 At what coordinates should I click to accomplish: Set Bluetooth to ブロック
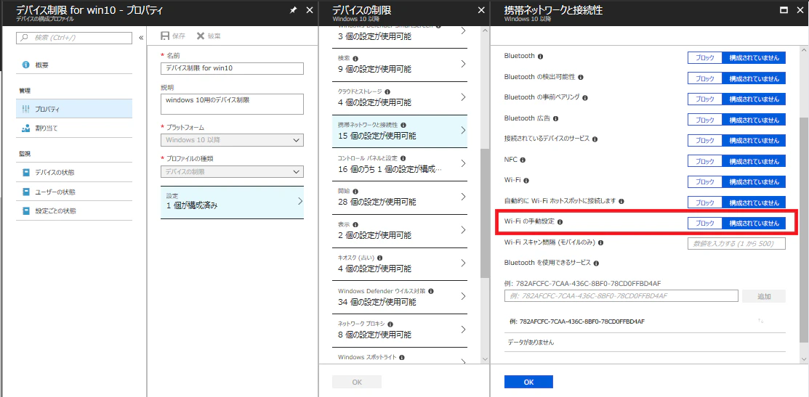(705, 57)
